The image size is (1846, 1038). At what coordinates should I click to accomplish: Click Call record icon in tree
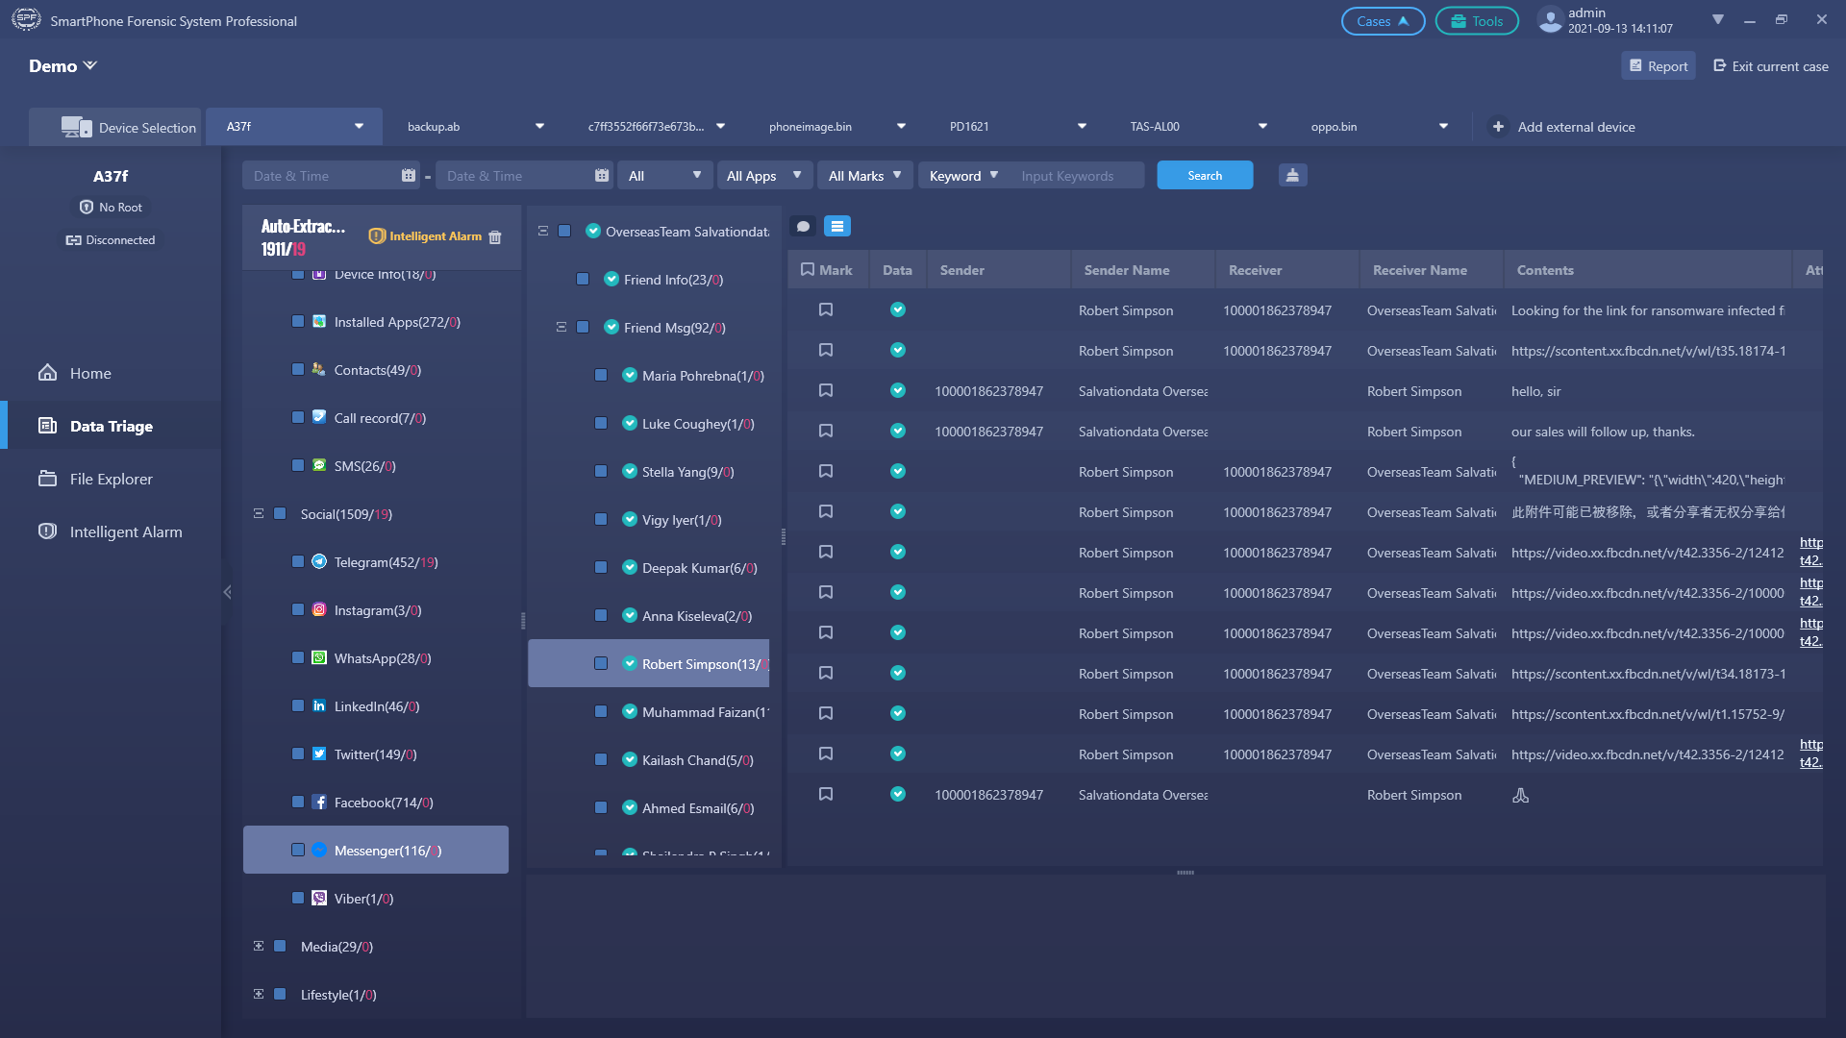click(x=319, y=418)
